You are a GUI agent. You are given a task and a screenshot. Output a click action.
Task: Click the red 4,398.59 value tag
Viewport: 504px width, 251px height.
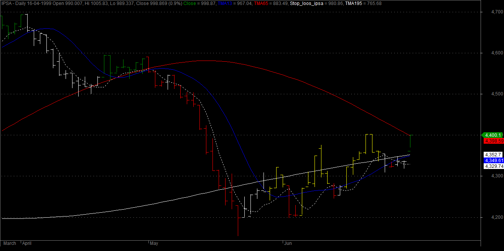click(x=494, y=141)
